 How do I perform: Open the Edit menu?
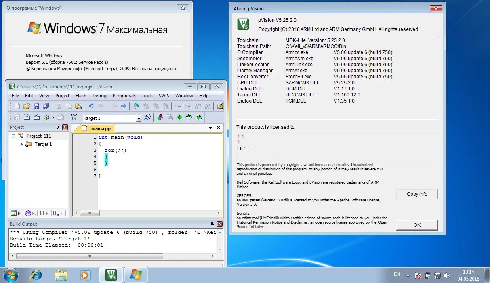click(x=29, y=96)
